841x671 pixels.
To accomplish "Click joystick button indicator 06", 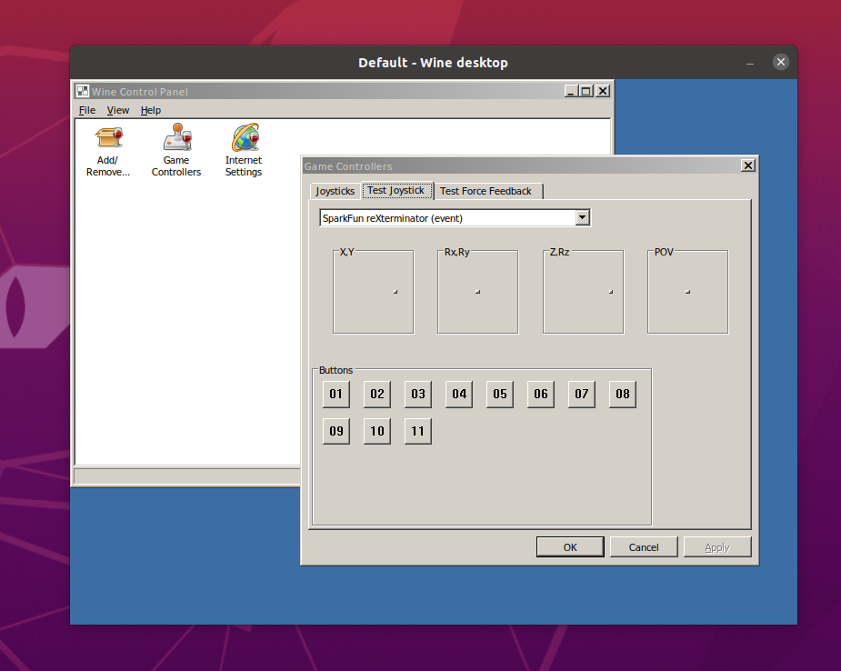I will point(541,395).
